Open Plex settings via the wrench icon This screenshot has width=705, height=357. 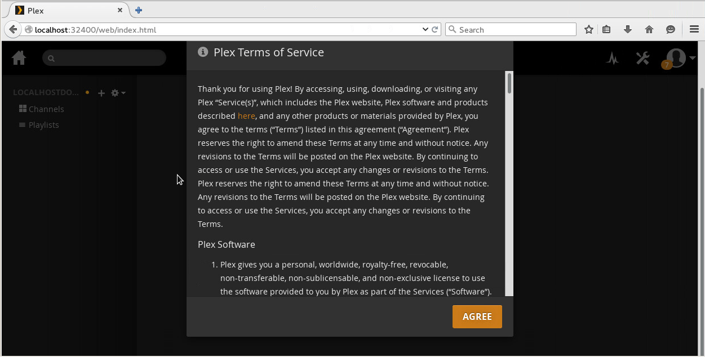(642, 57)
